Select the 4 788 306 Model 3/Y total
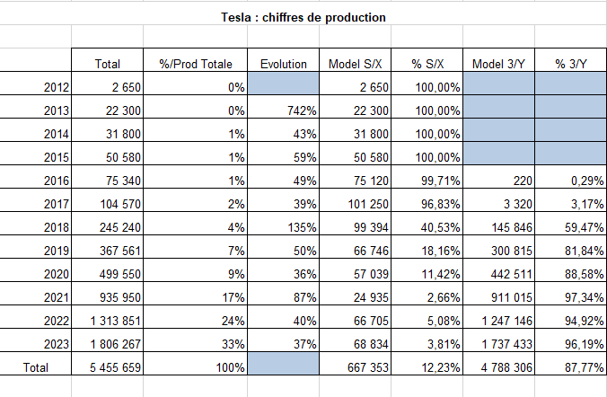Viewport: 607px width, 397px height. tap(498, 364)
